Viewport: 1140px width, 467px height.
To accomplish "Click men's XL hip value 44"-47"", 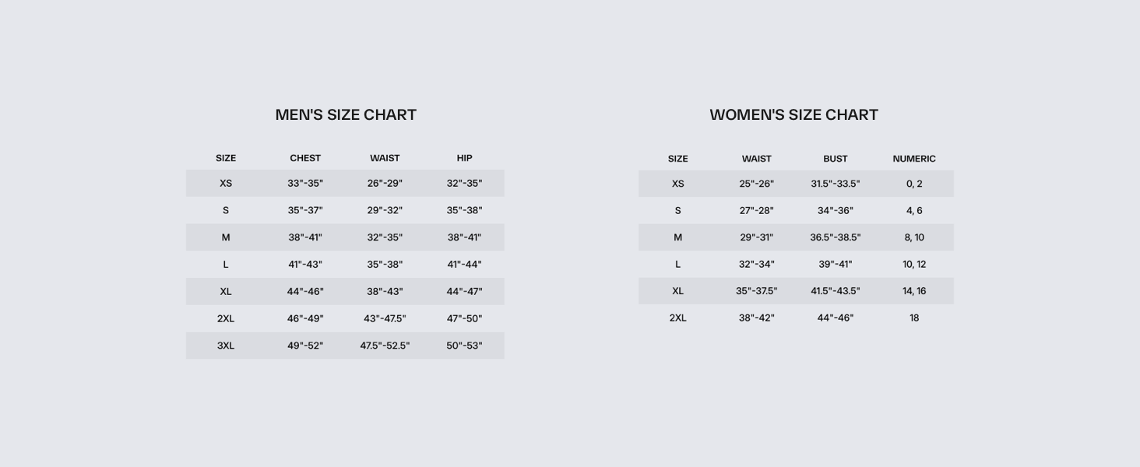I will pyautogui.click(x=464, y=292).
